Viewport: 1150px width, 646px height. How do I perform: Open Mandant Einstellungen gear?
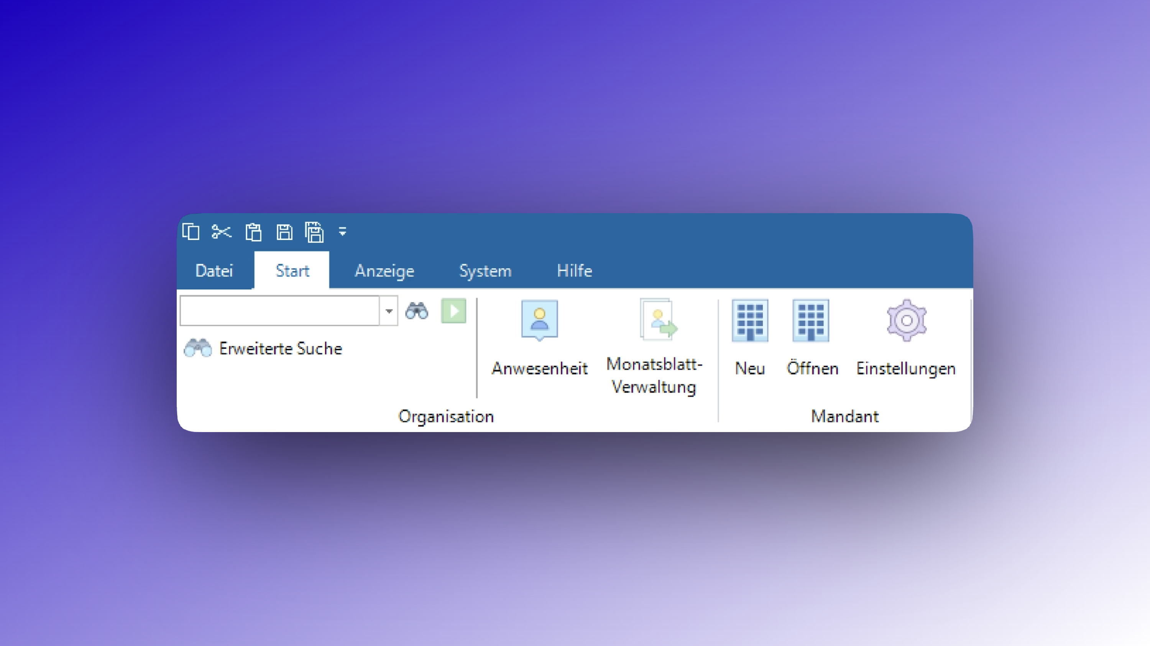point(906,337)
